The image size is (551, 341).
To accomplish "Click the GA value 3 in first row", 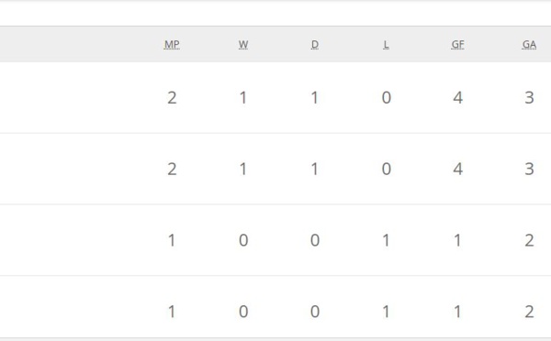I will (529, 97).
